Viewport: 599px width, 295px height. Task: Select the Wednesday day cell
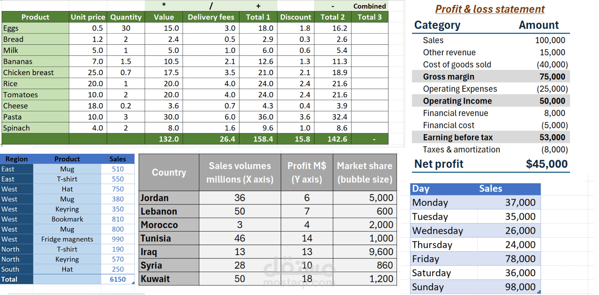click(x=444, y=231)
